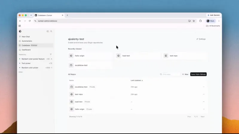Open the tab search dropdown arrow

coord(31,15)
